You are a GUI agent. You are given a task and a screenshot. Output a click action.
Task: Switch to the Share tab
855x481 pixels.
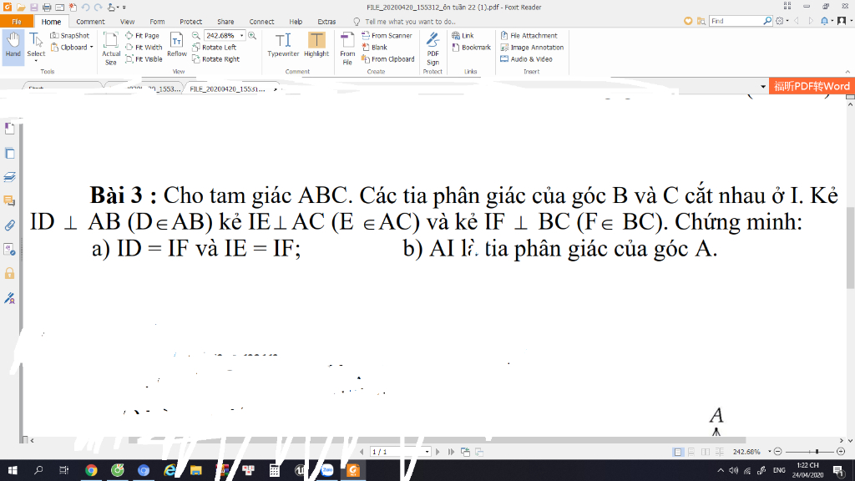coord(225,21)
